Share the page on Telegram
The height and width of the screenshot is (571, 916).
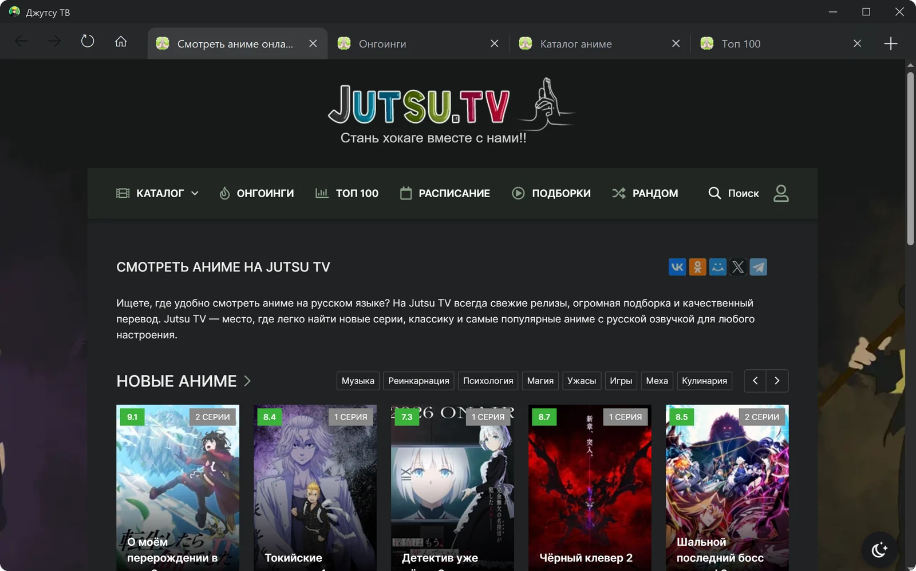(758, 267)
